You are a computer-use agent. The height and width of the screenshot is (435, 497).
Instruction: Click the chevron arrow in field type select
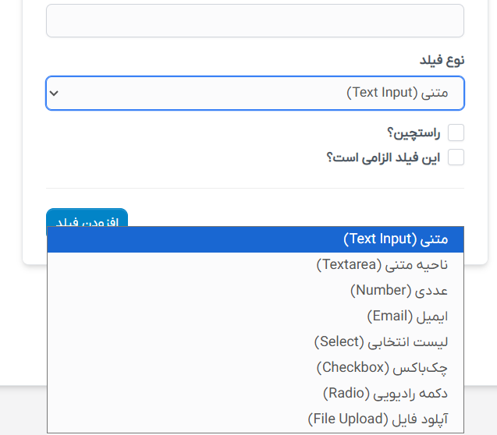pos(54,93)
